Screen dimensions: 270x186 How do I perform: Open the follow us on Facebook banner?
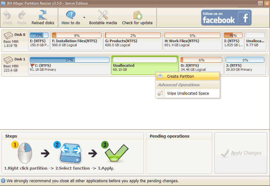pyautogui.click(x=226, y=18)
